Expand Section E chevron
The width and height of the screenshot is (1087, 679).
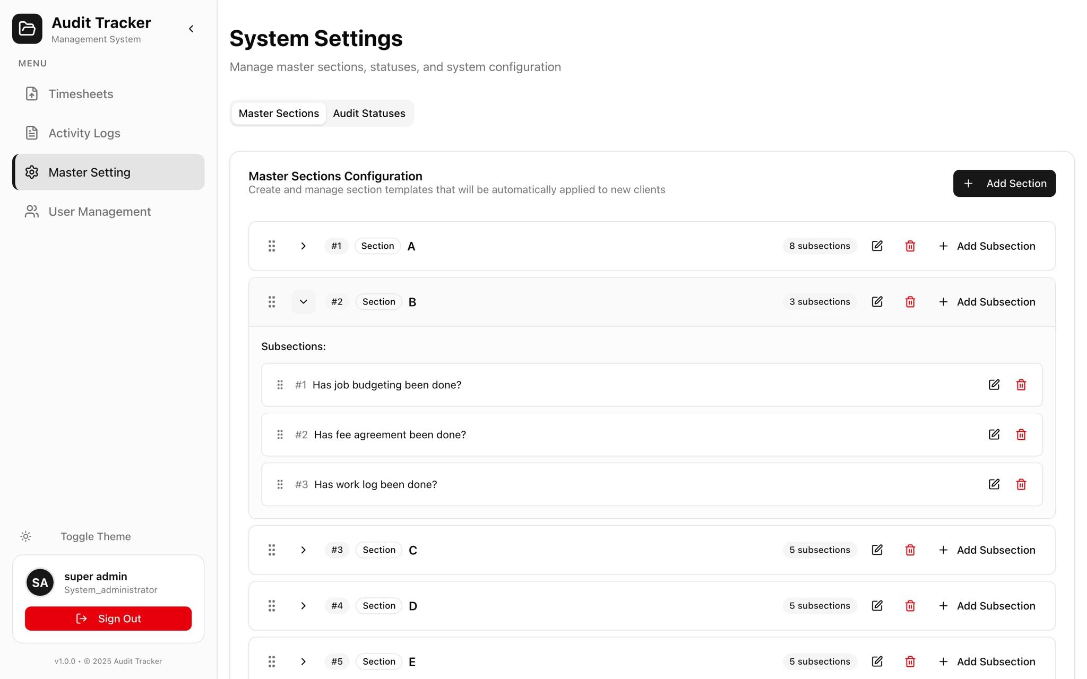coord(303,661)
